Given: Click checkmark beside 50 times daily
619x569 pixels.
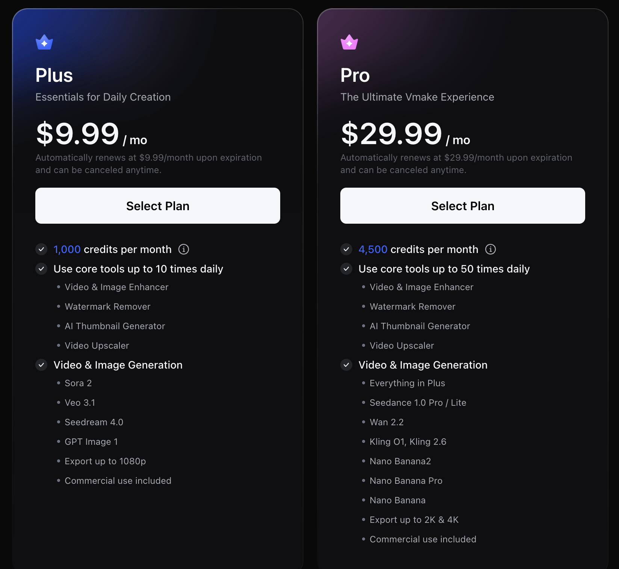Looking at the screenshot, I should (346, 269).
